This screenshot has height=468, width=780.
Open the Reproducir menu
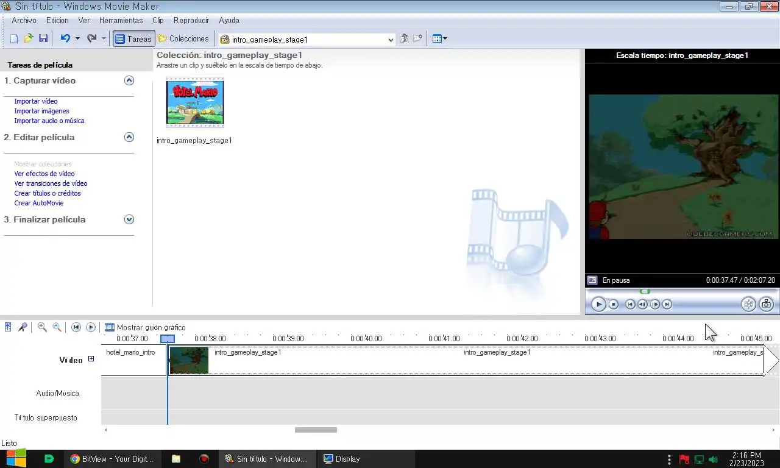[x=191, y=20]
